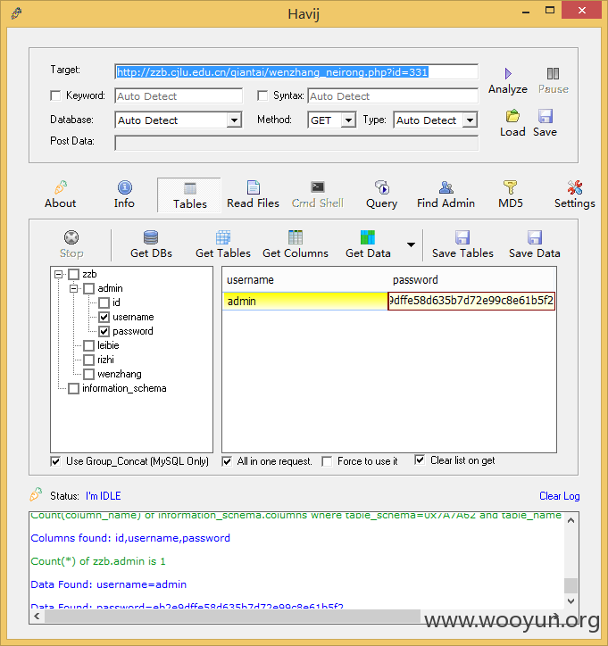Select the password hash cell
The image size is (608, 646).
471,301
